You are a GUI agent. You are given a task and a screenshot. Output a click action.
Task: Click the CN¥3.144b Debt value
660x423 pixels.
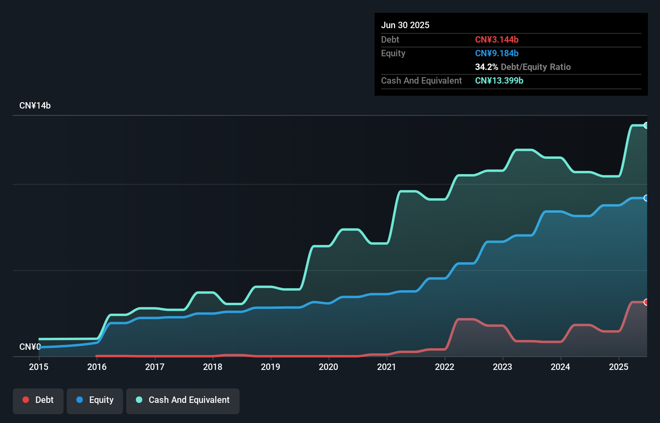tap(497, 39)
